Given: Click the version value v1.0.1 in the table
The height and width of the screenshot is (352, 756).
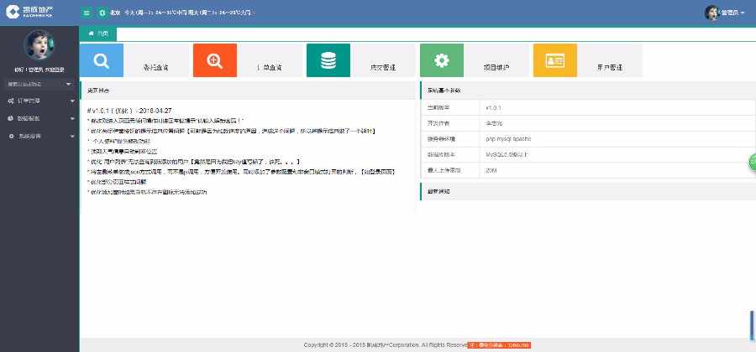Looking at the screenshot, I should (x=494, y=108).
